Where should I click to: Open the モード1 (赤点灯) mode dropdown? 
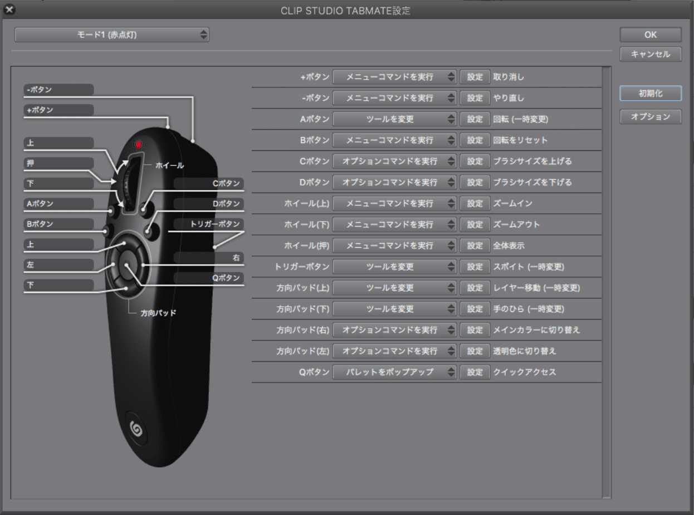coord(112,35)
